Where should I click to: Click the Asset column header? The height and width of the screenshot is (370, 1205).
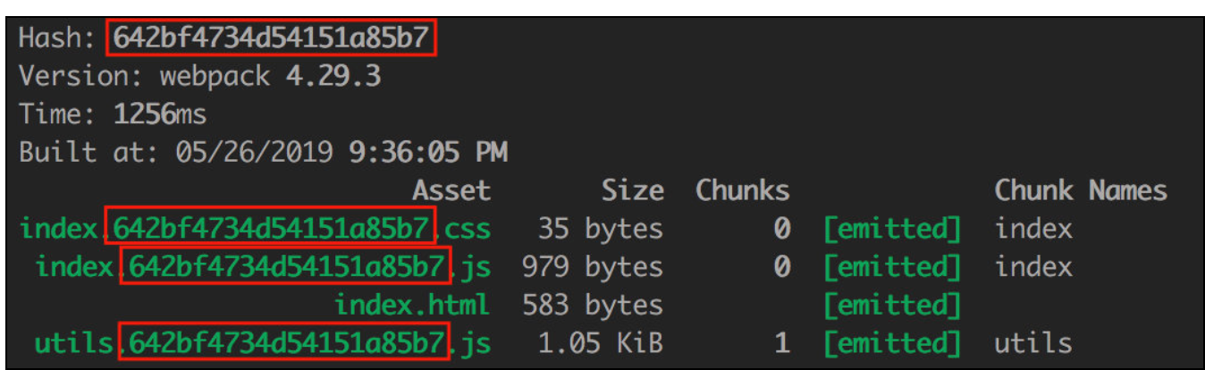click(451, 190)
